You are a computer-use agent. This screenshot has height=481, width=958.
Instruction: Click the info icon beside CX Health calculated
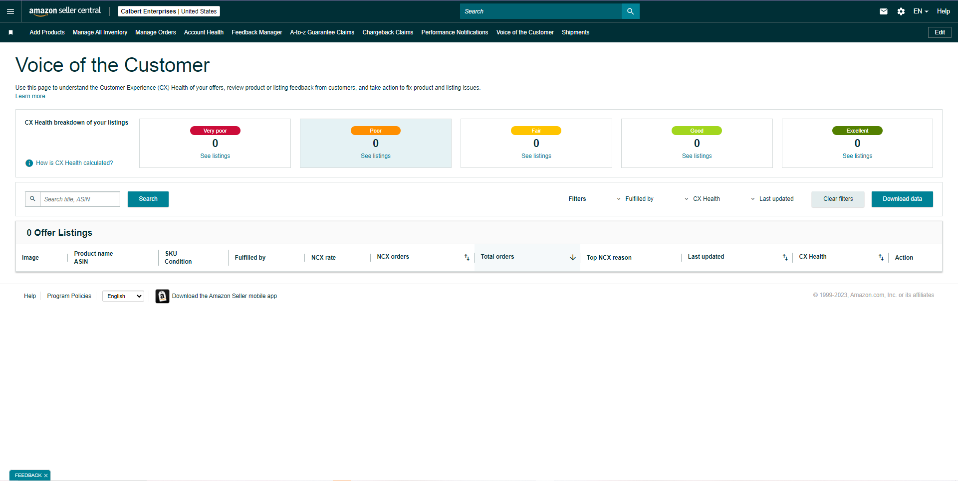click(x=29, y=163)
